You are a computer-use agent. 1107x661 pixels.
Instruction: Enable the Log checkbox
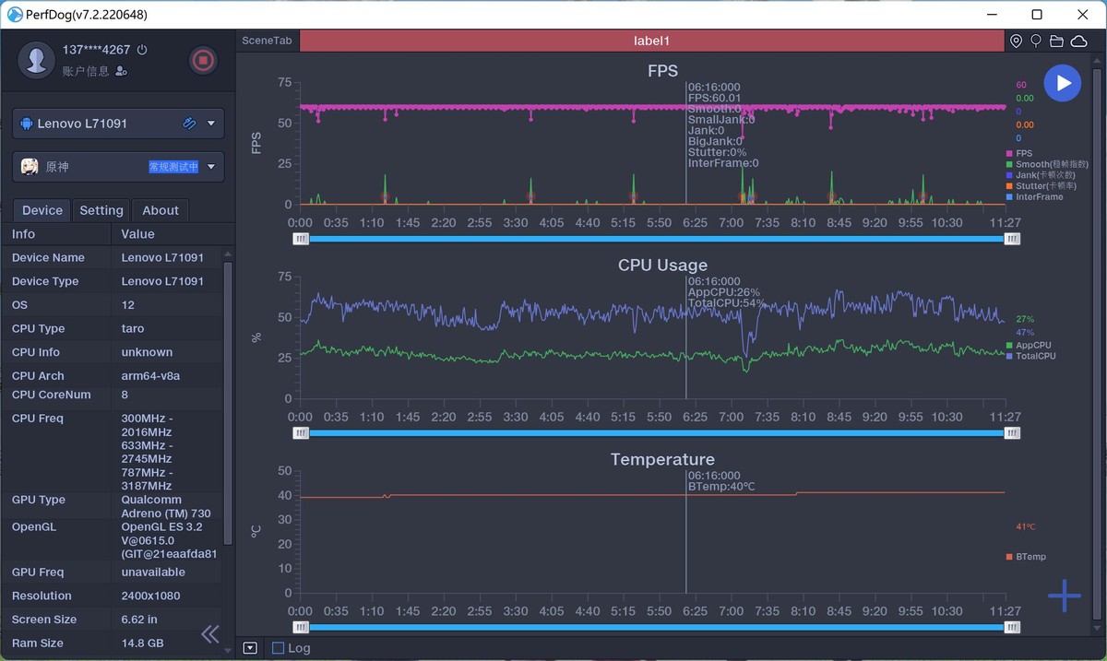tap(278, 648)
